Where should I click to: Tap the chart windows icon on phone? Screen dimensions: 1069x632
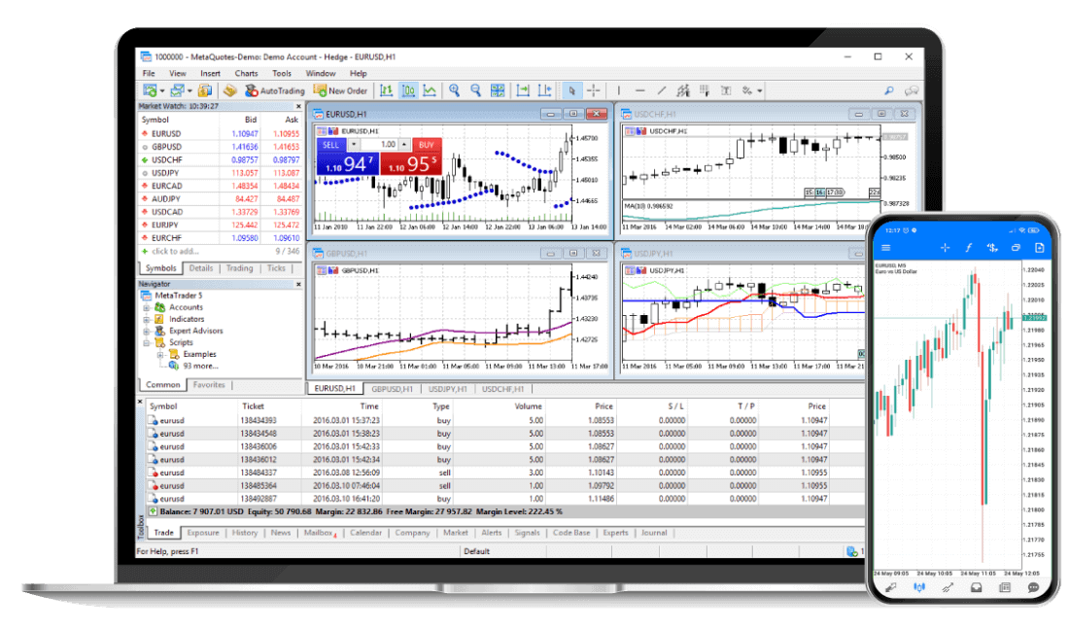click(1016, 248)
